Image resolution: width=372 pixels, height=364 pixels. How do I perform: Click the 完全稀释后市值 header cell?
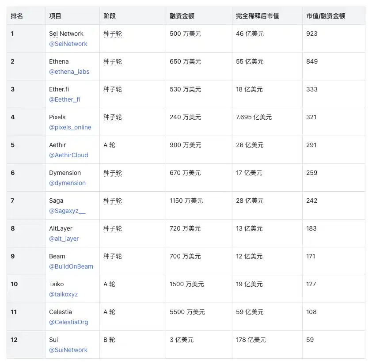[257, 16]
